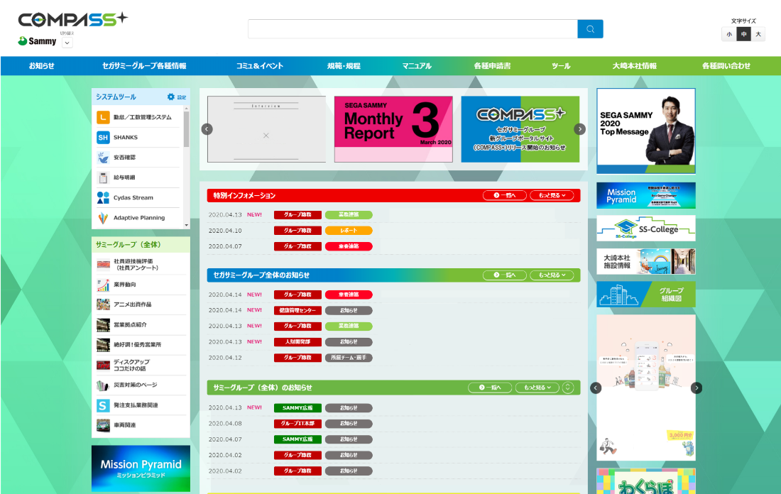This screenshot has width=781, height=494.
Task: Open the 業界動向 chart icon
Action: [103, 285]
